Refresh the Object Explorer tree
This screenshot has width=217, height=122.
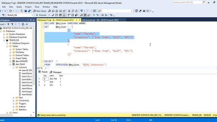point(23,24)
